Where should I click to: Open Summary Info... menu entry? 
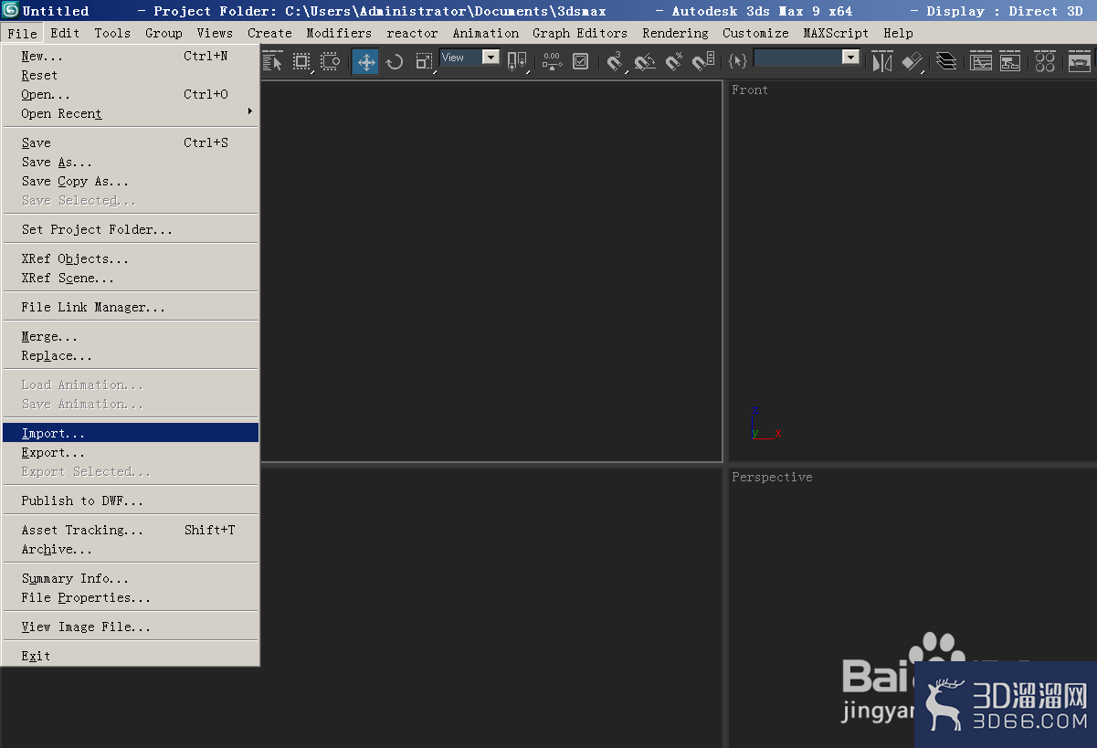130,578
